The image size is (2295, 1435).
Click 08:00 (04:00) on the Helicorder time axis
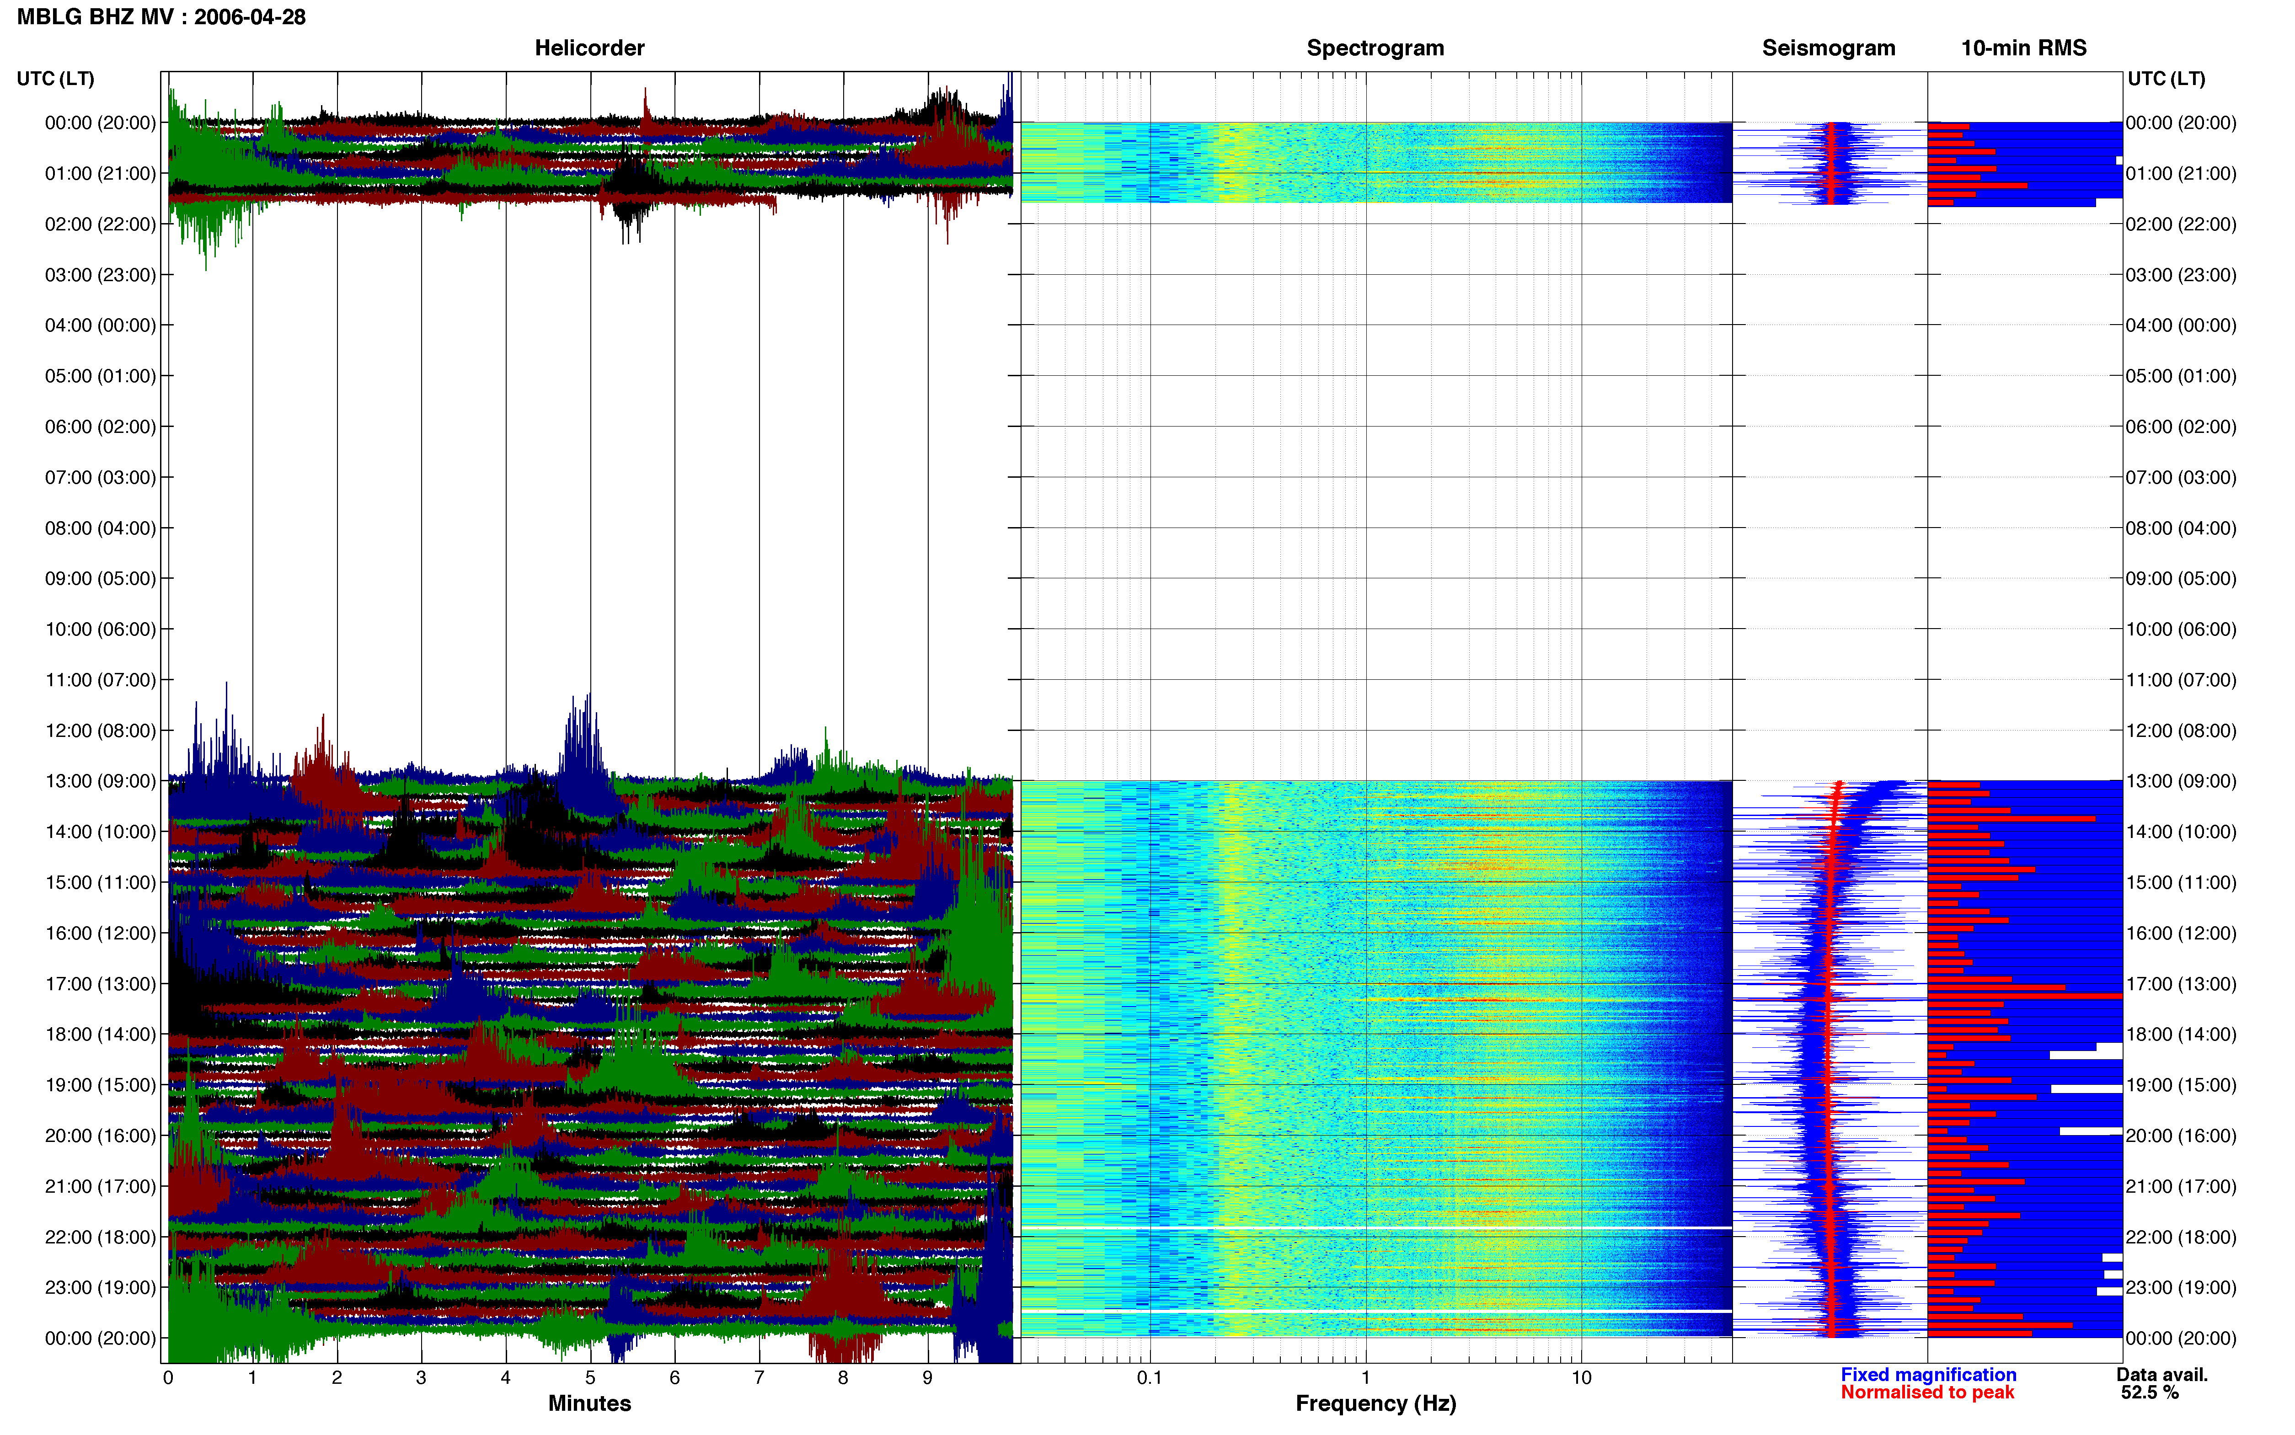(101, 528)
